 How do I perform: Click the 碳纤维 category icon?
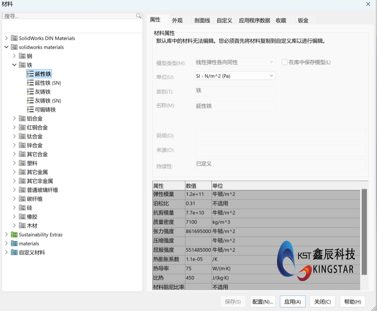coord(23,199)
